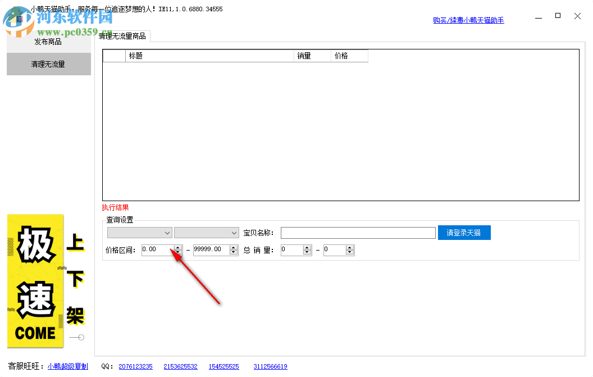Click the 购买/续费小鸭天猫助手 link
Image resolution: width=593 pixels, height=377 pixels.
tap(468, 20)
